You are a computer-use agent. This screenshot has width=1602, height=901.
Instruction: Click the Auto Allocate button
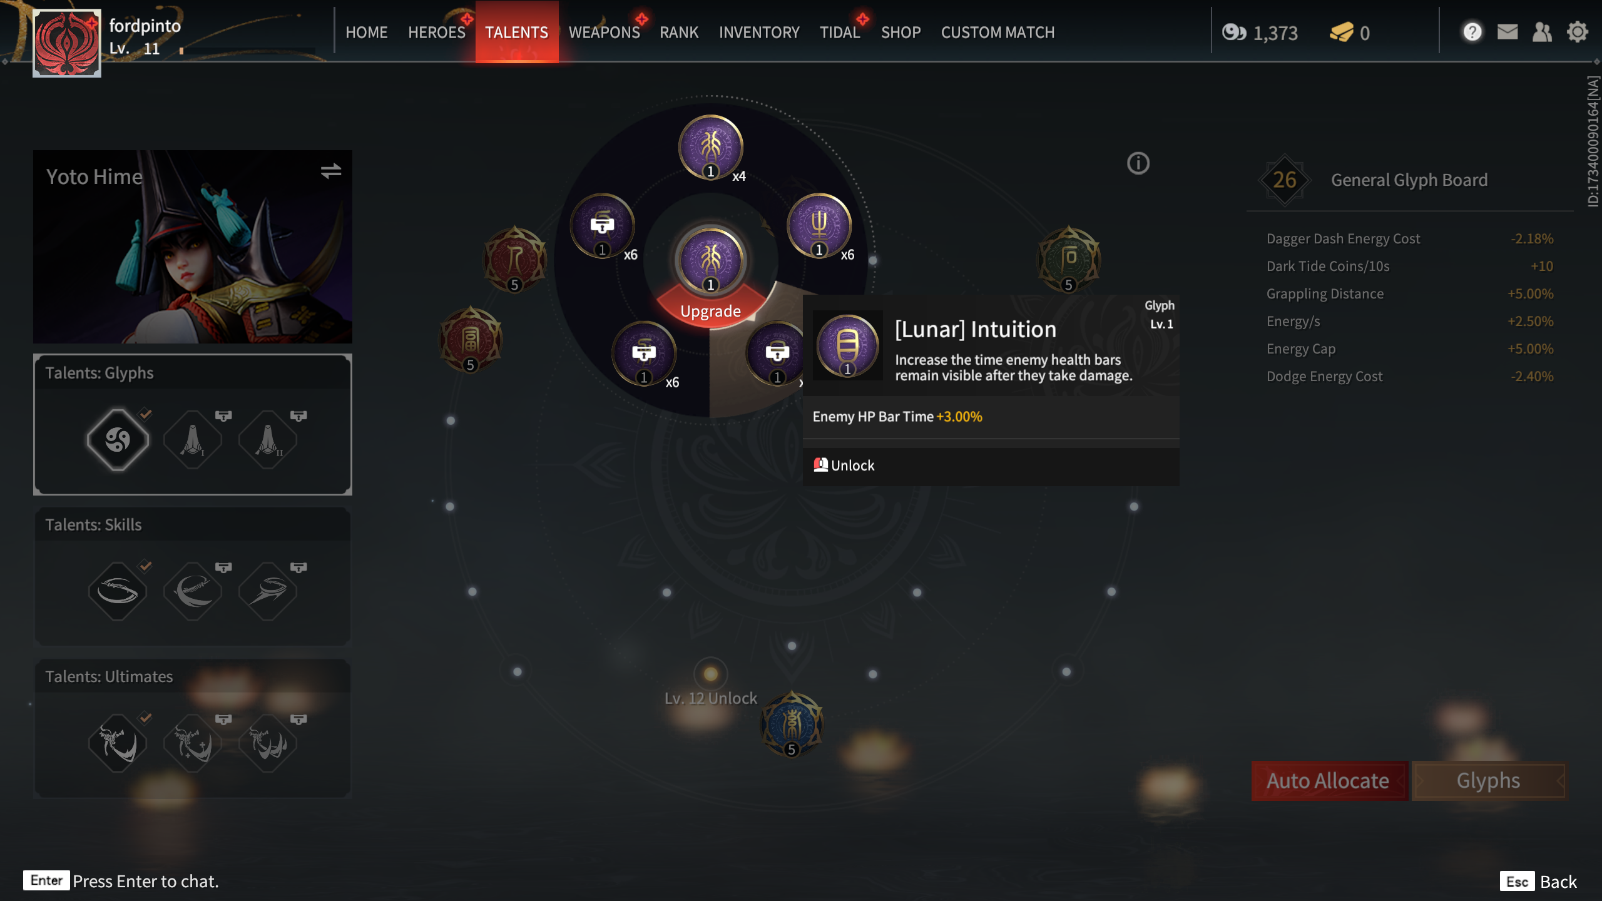1328,779
